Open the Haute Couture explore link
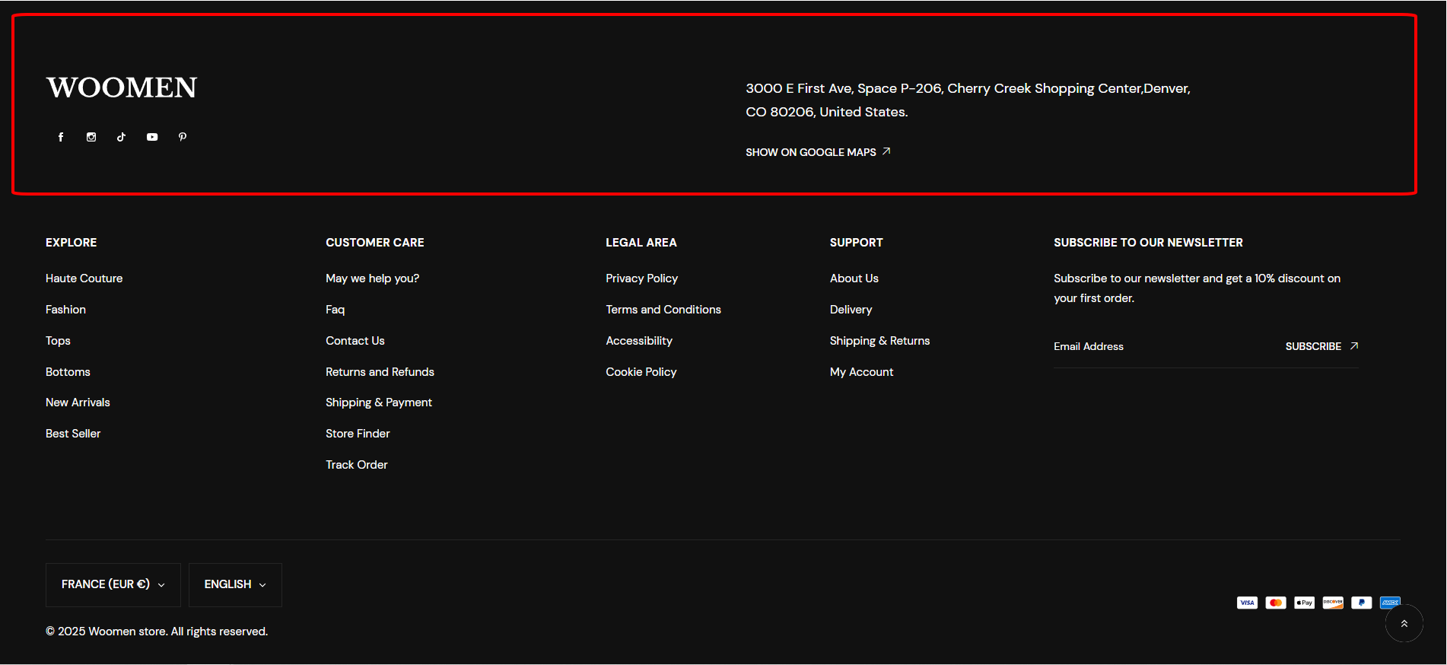Viewport: 1447px width, 665px height. point(84,278)
